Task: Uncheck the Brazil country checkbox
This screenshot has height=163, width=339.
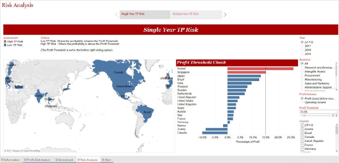Action: 302,133
